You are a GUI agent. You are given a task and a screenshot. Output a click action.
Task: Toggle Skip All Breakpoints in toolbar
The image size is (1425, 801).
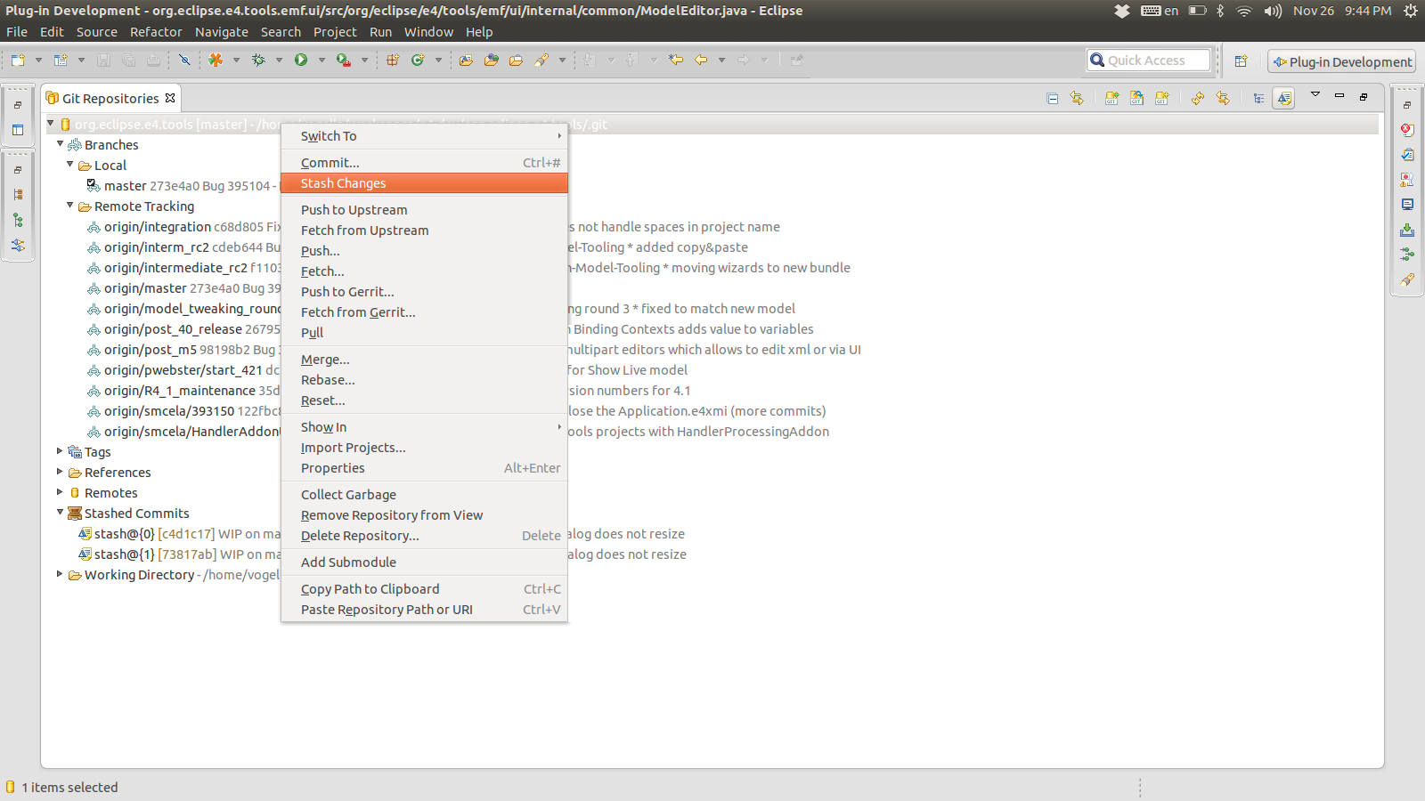click(184, 60)
